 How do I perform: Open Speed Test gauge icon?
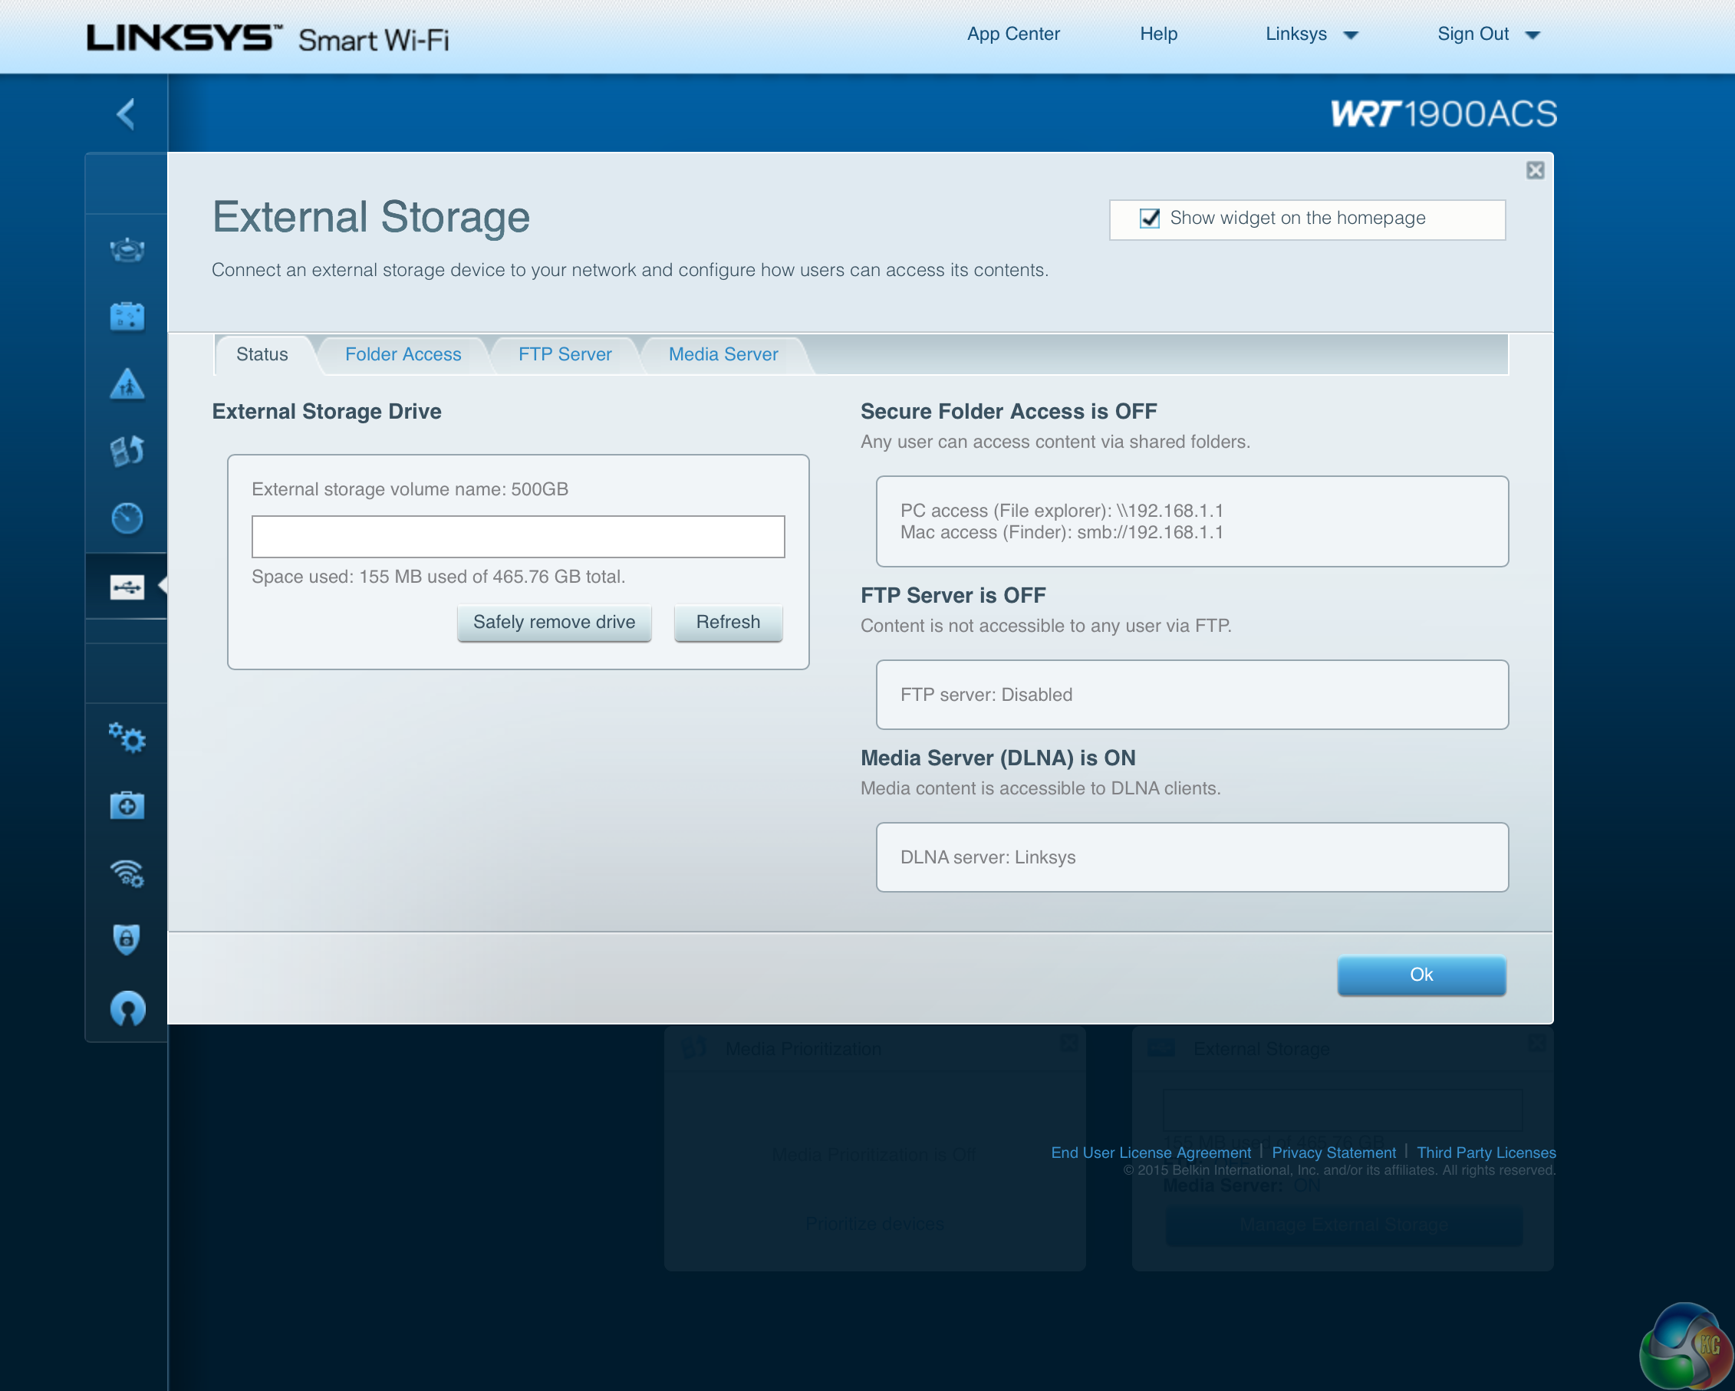pos(127,518)
